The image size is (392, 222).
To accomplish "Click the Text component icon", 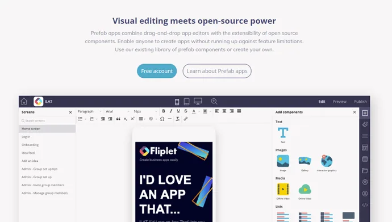I will coord(283,133).
